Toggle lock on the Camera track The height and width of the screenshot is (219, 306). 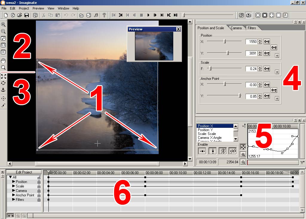[x=39, y=191]
